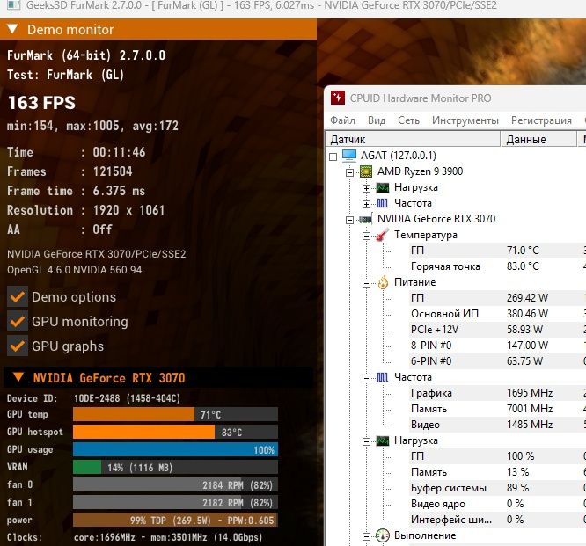
Task: Open the Вид menu
Action: (377, 120)
